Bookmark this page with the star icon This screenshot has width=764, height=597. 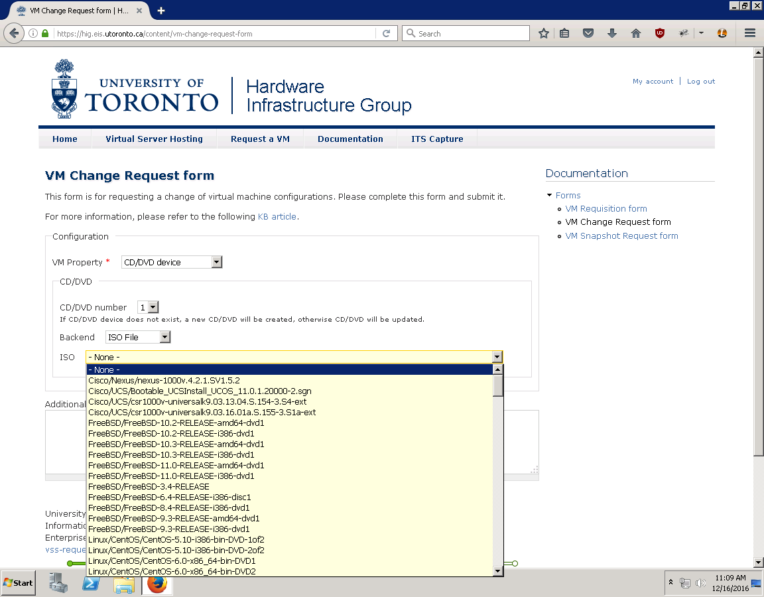(544, 33)
